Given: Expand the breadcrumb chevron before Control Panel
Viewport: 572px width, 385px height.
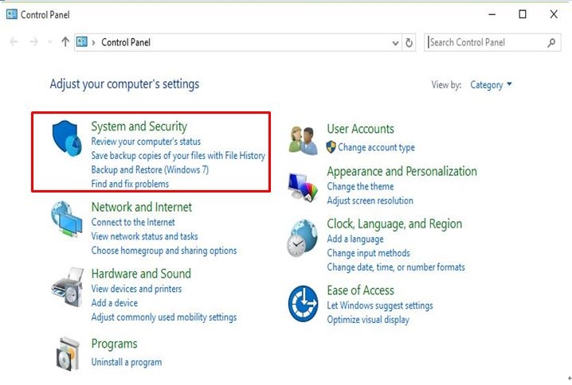Looking at the screenshot, I should 93,43.
